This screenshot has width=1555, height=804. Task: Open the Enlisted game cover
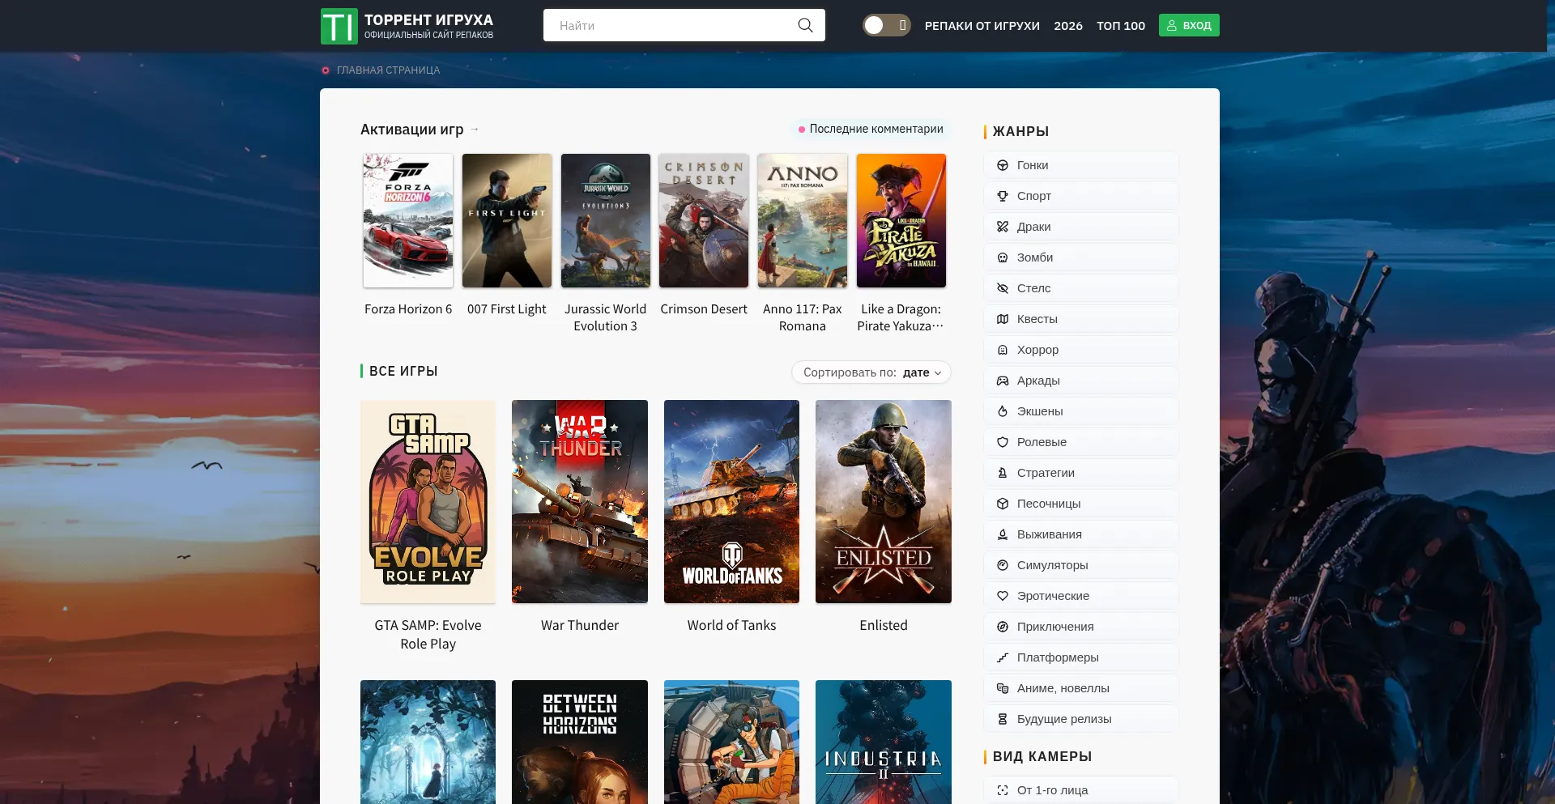pyautogui.click(x=884, y=501)
